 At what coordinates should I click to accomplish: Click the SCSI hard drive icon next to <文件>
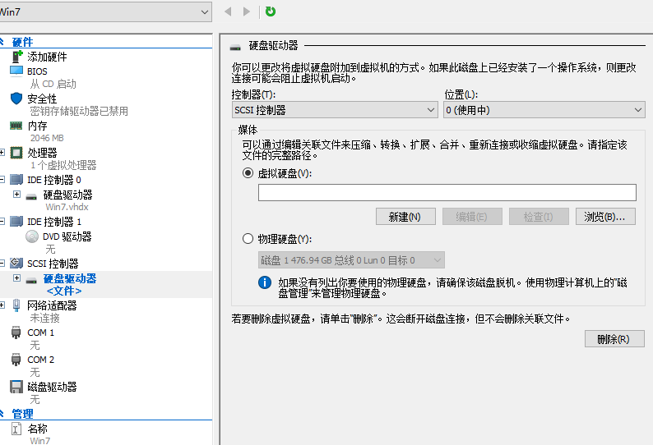click(31, 281)
